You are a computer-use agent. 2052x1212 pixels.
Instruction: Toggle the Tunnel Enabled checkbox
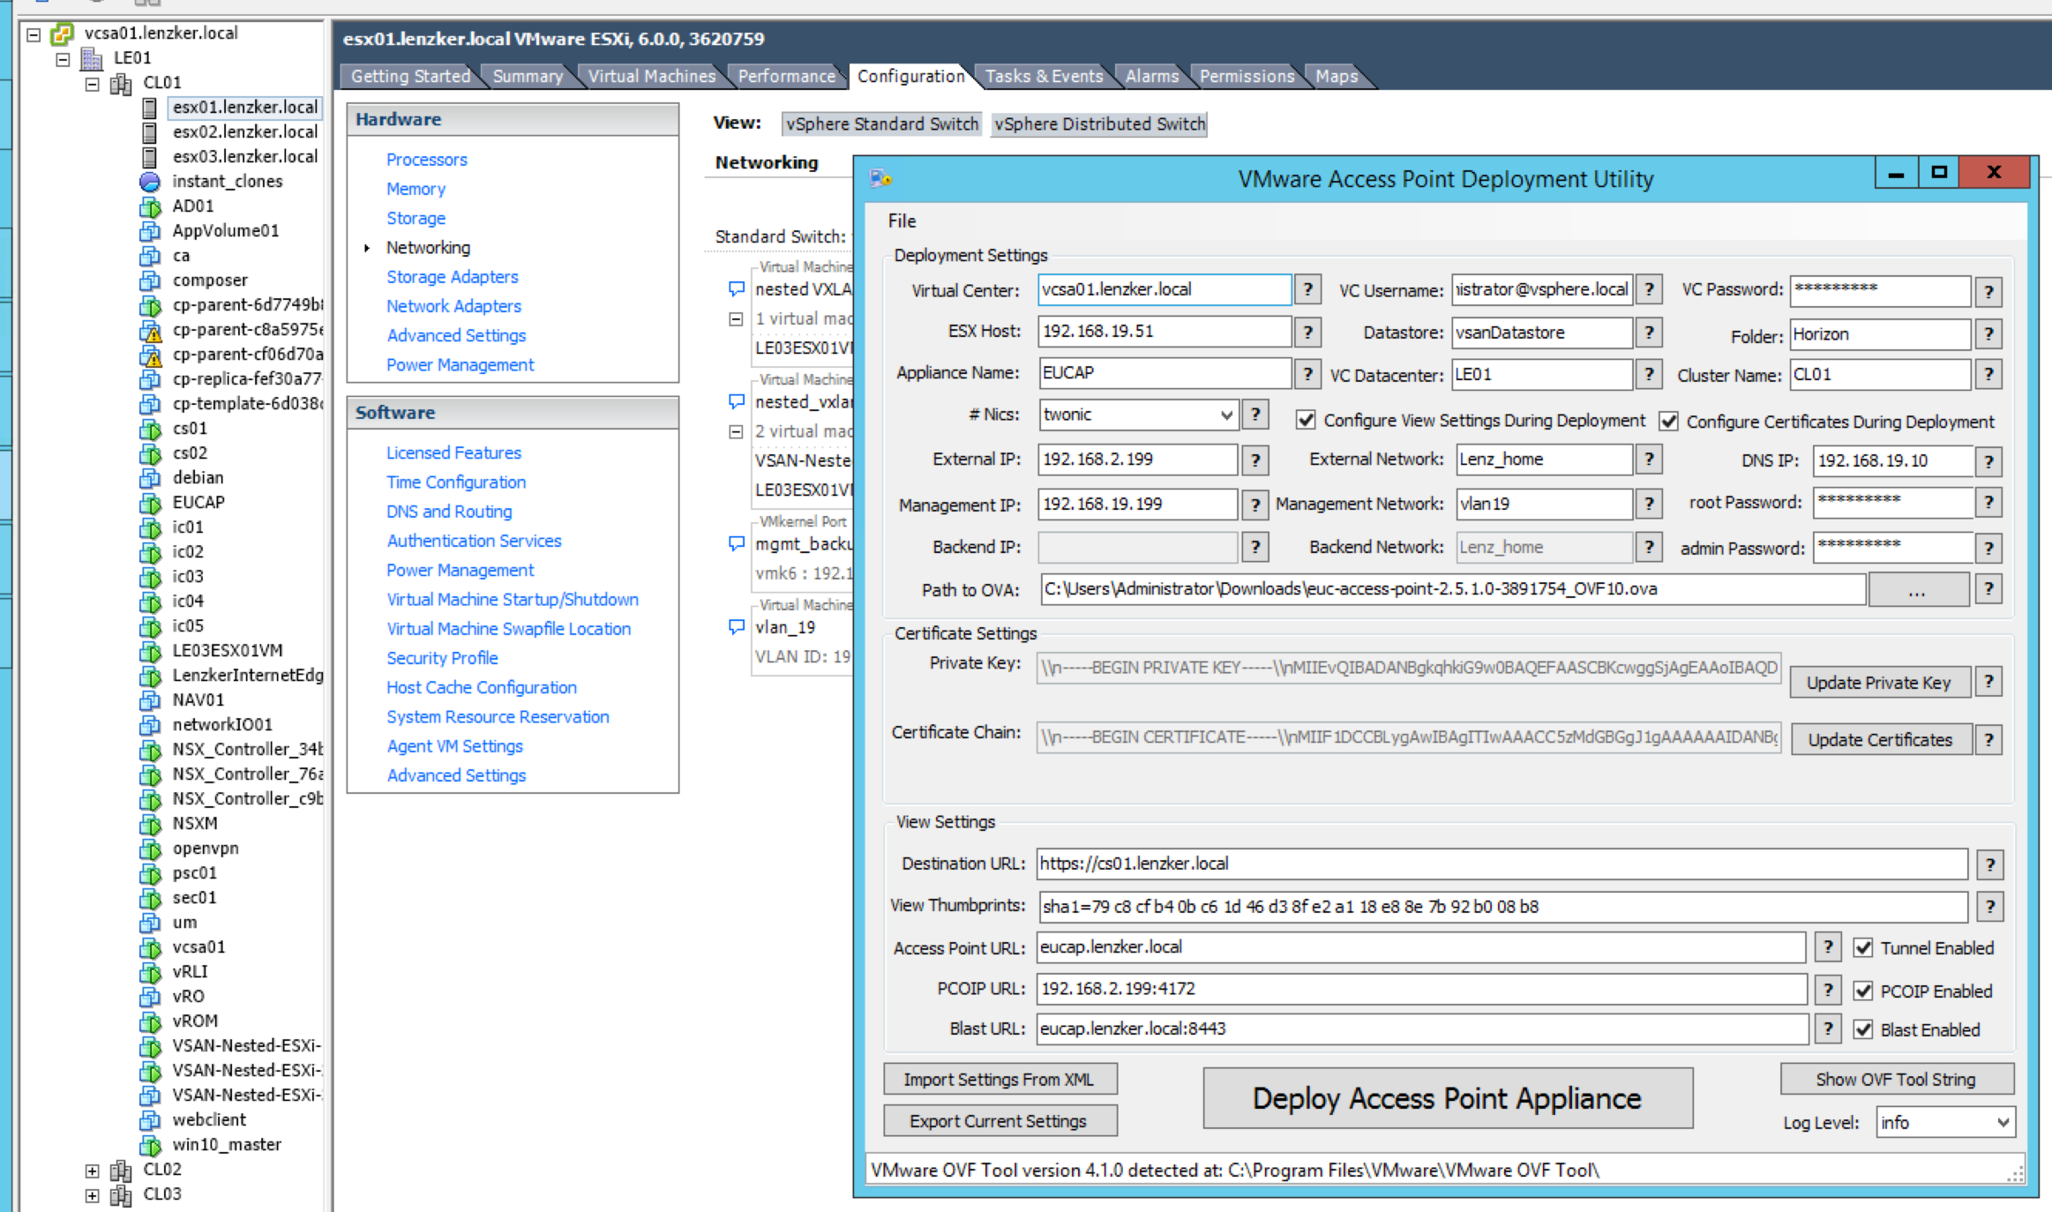(x=1863, y=948)
